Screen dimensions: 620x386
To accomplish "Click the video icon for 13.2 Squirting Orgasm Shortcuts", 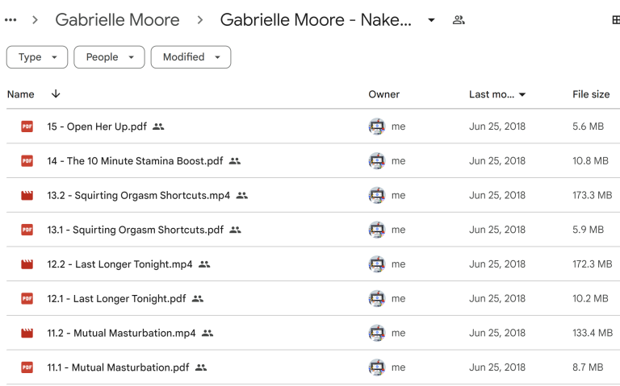I will click(27, 195).
